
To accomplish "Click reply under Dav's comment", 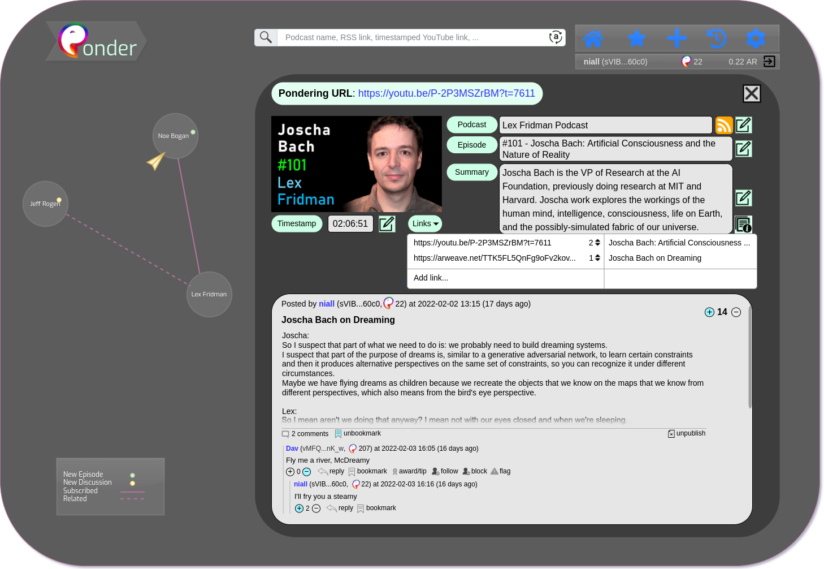I will tap(331, 471).
